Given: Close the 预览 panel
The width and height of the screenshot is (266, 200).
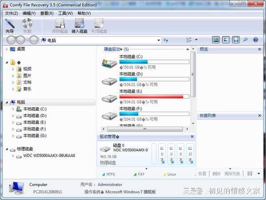Looking at the screenshot, I should [259, 49].
